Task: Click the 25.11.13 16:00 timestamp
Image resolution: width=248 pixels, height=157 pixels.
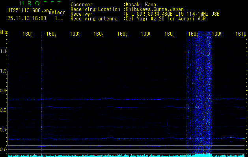Action: [26, 18]
